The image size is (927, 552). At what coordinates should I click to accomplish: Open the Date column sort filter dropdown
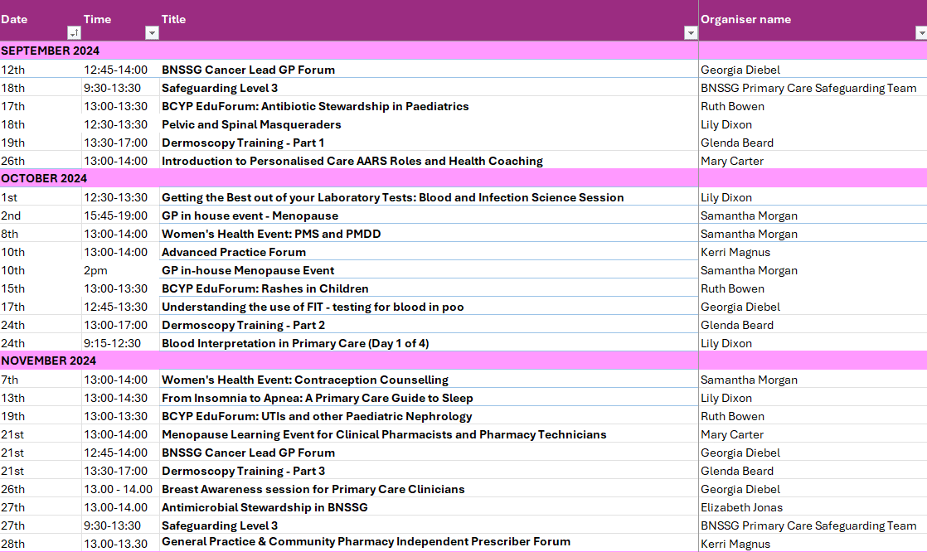click(x=74, y=33)
